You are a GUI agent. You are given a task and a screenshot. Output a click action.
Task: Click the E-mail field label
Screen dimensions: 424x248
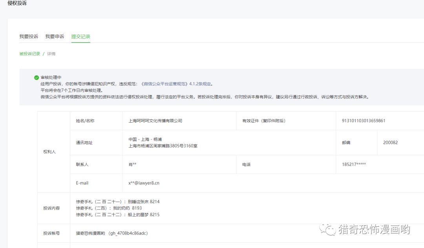pyautogui.click(x=82, y=183)
